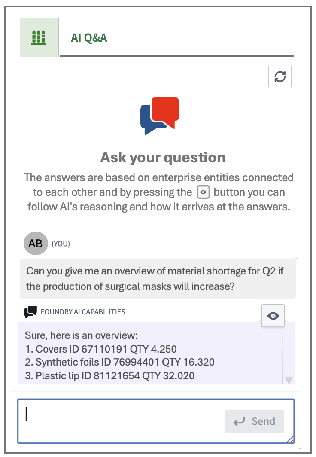The height and width of the screenshot is (457, 316).
Task: Click the message input text field
Action: tap(120, 421)
